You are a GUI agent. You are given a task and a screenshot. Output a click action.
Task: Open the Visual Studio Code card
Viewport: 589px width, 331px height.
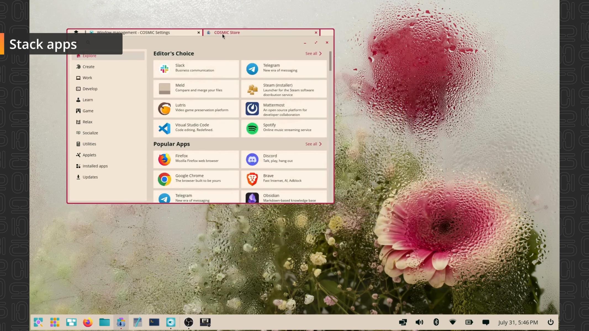pos(196,128)
